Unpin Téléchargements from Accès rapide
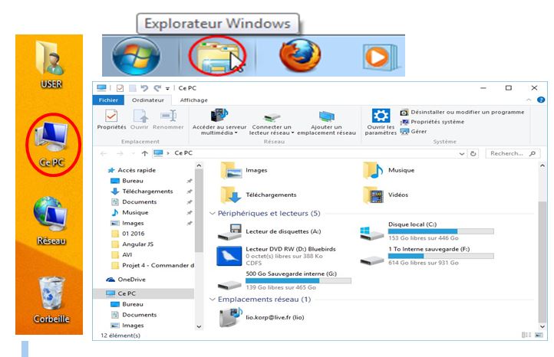 [190, 192]
